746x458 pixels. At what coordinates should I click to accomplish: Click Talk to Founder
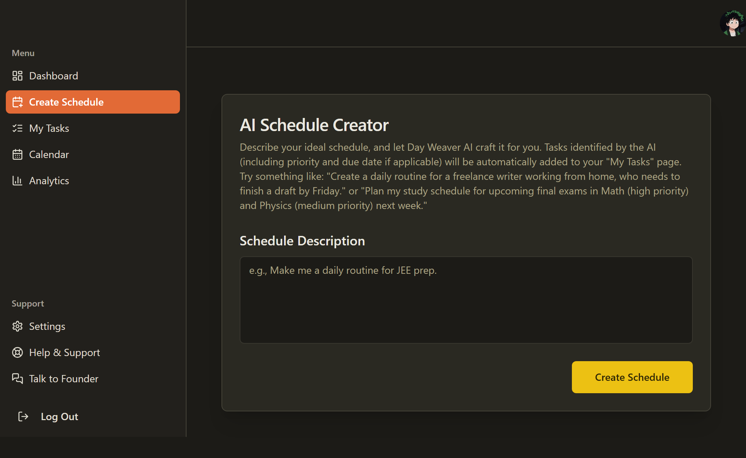coord(63,379)
